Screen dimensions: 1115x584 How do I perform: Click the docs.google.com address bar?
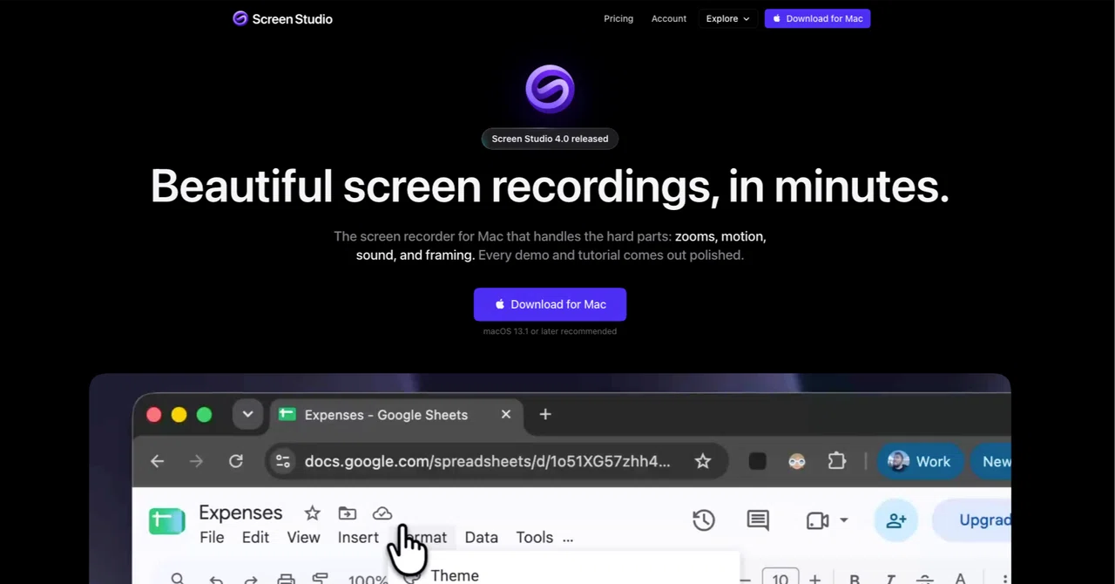pyautogui.click(x=497, y=461)
